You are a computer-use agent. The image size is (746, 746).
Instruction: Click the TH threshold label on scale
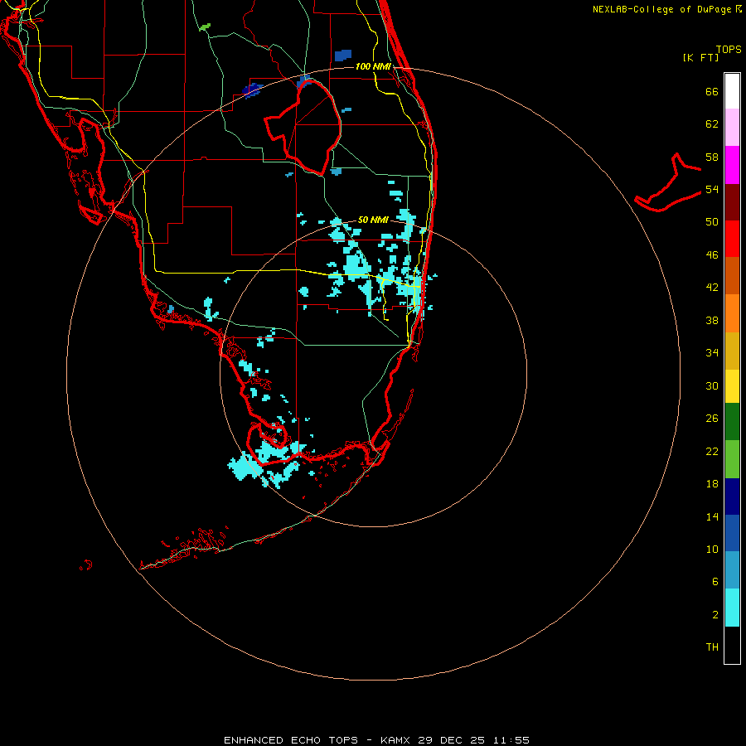[712, 647]
